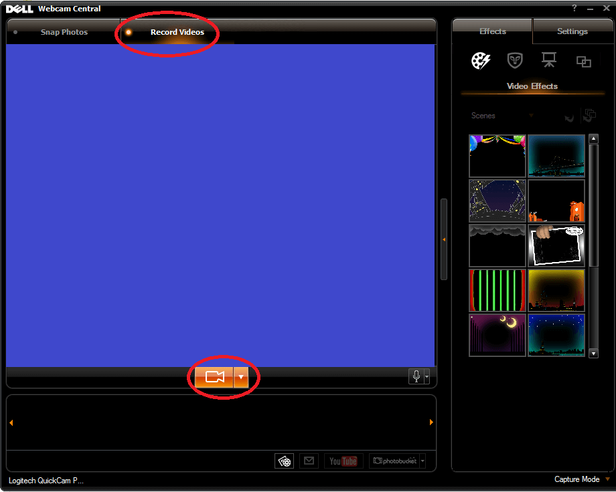The image size is (616, 492).
Task: Start recording with the orange camcorder button
Action: coord(214,377)
